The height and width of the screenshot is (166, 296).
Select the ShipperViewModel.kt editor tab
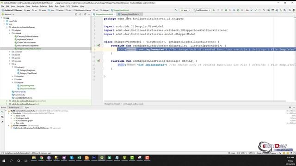click(104, 14)
